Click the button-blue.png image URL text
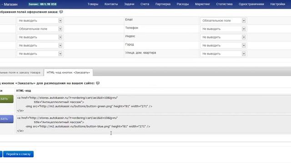The width and height of the screenshot is (291, 163). point(75,126)
